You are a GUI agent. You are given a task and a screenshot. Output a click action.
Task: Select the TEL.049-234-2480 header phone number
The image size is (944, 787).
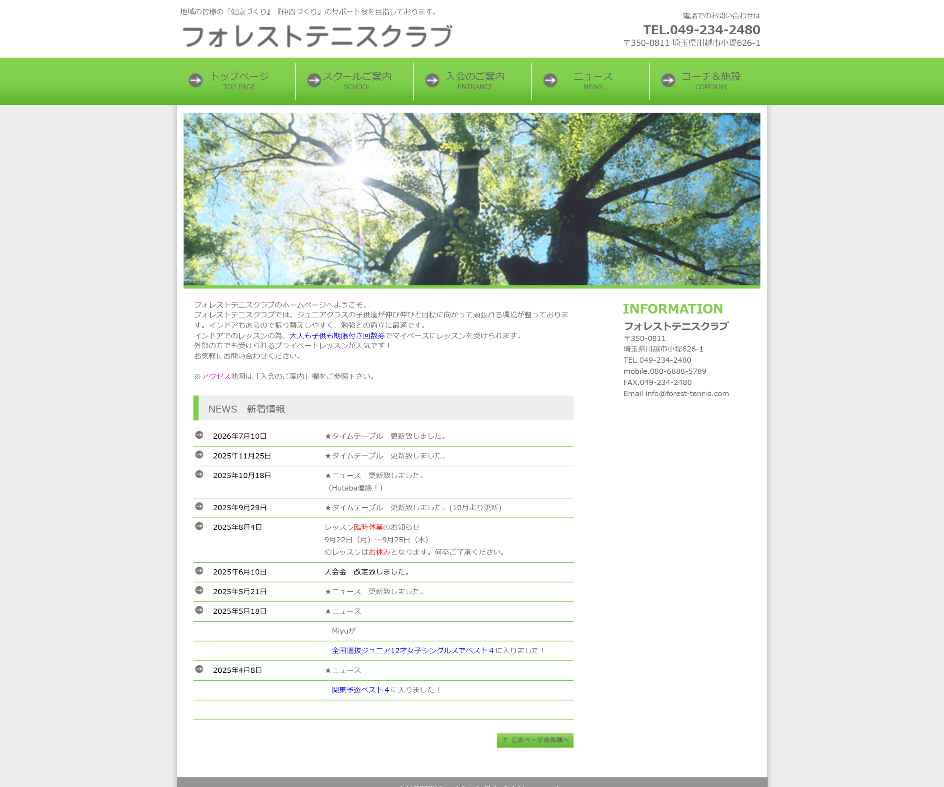pos(702,30)
